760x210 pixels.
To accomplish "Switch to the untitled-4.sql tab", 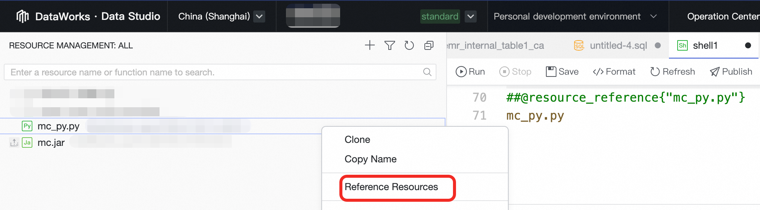I will (x=618, y=45).
